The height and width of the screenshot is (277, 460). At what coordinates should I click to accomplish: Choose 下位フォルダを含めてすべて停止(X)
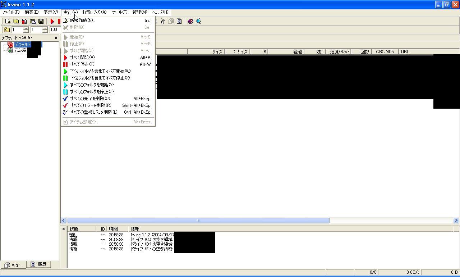(108, 78)
